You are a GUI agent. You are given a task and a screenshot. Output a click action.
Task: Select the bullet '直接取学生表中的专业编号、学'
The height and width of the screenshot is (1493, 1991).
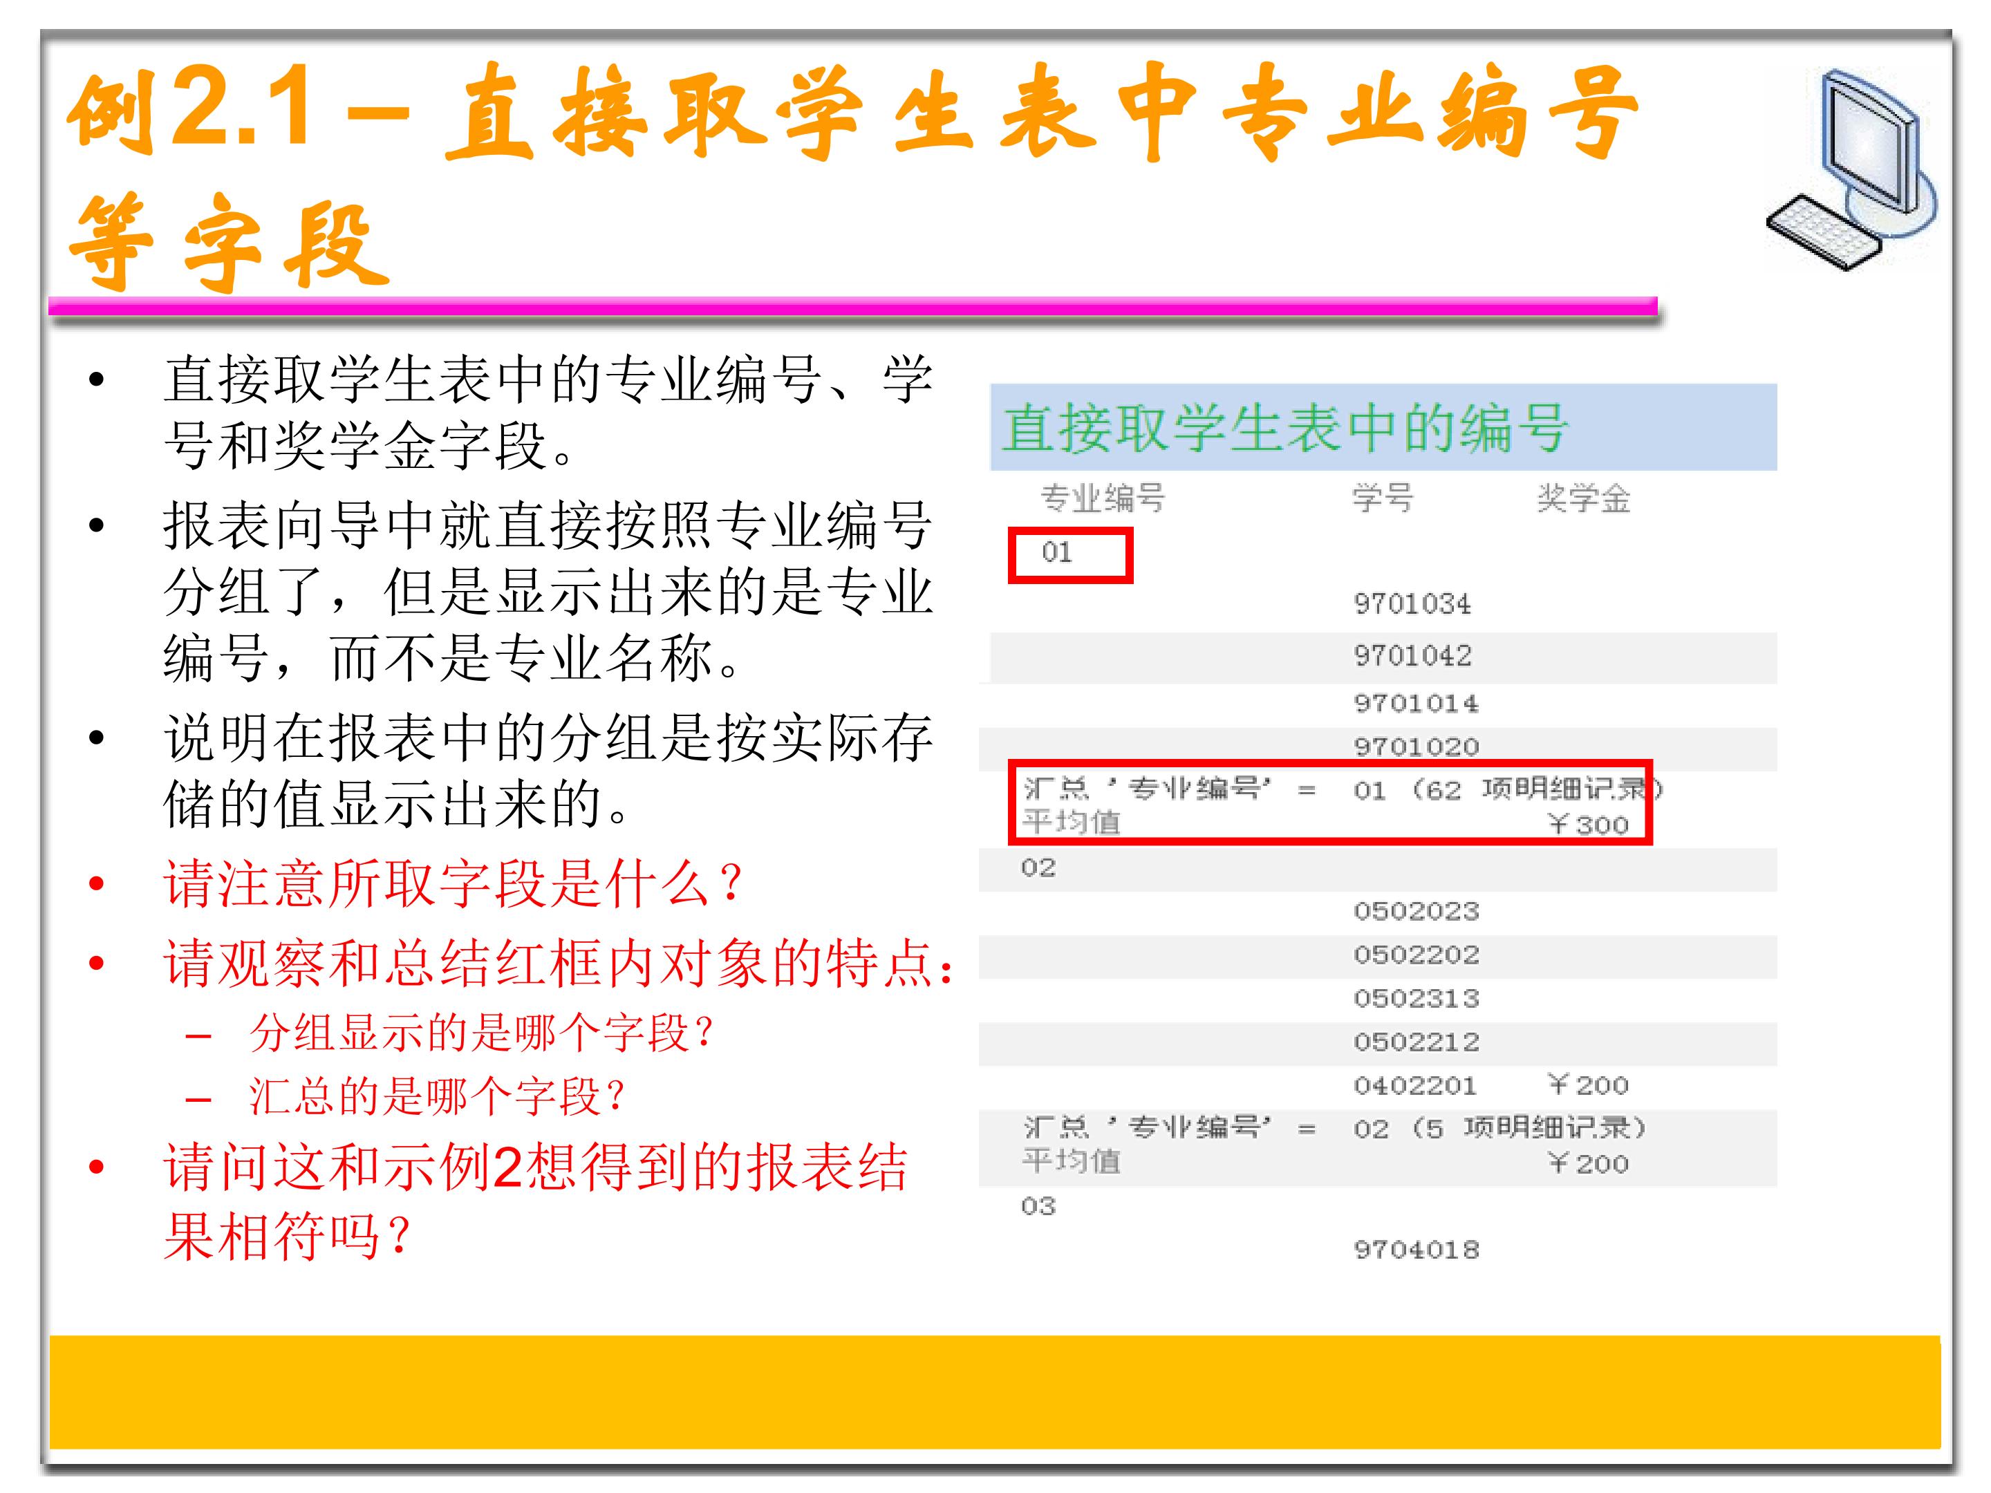(x=548, y=379)
